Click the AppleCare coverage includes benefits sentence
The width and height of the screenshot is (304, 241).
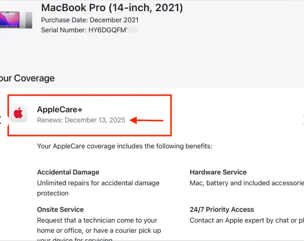[124, 146]
